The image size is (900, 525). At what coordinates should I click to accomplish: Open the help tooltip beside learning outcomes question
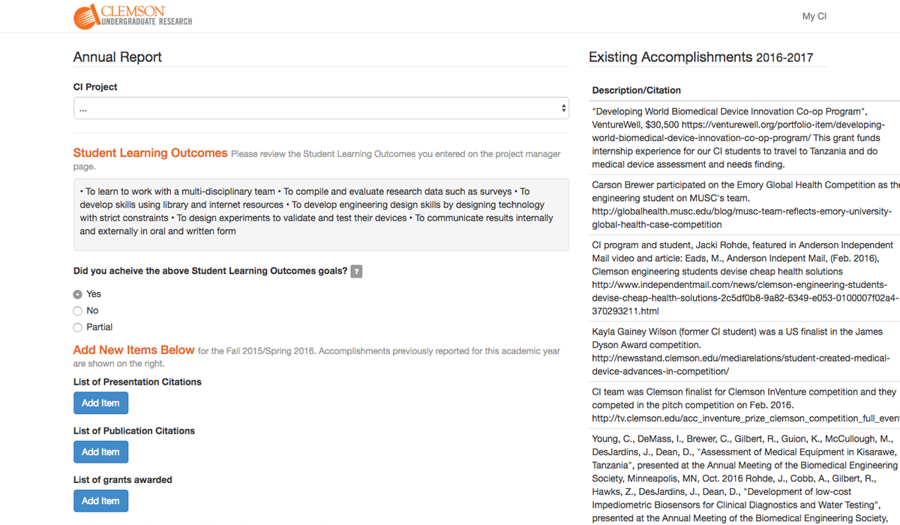pyautogui.click(x=356, y=271)
